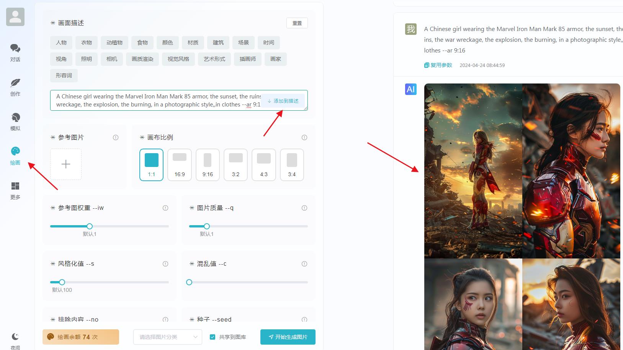The width and height of the screenshot is (623, 350).
Task: Click 开始生成图片 generate button
Action: (288, 337)
